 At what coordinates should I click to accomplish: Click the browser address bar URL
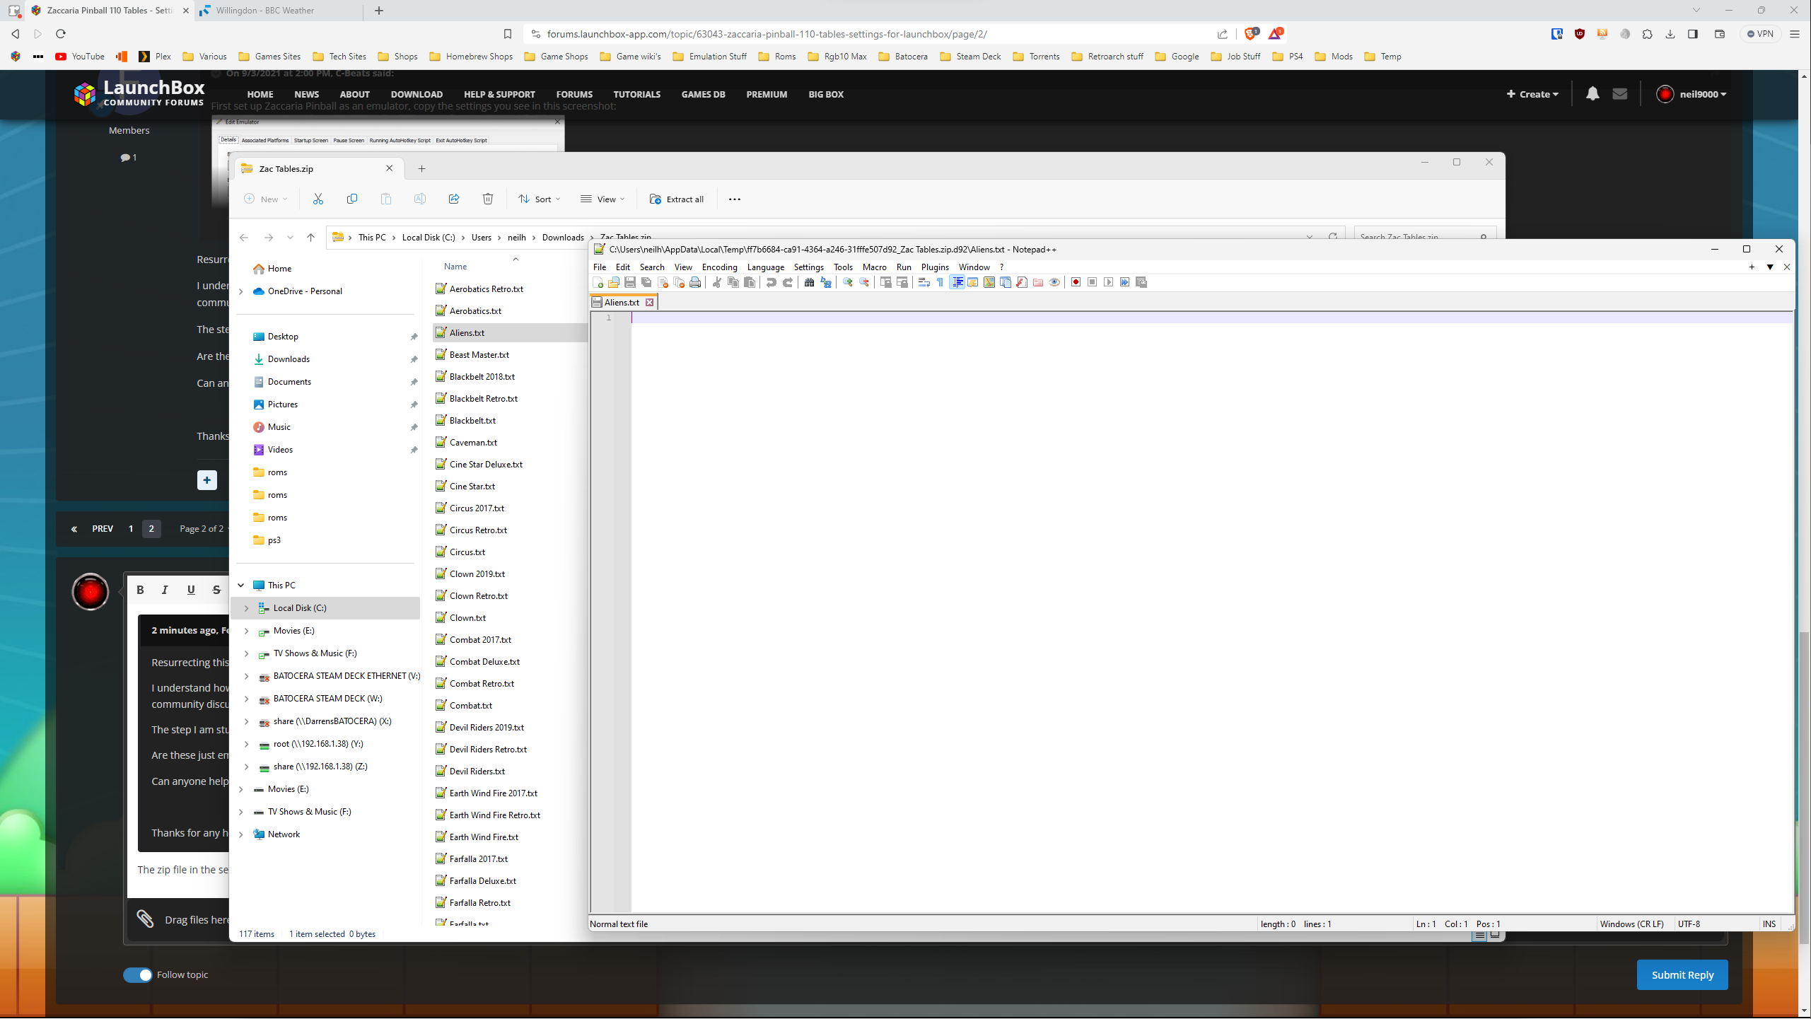pyautogui.click(x=767, y=34)
